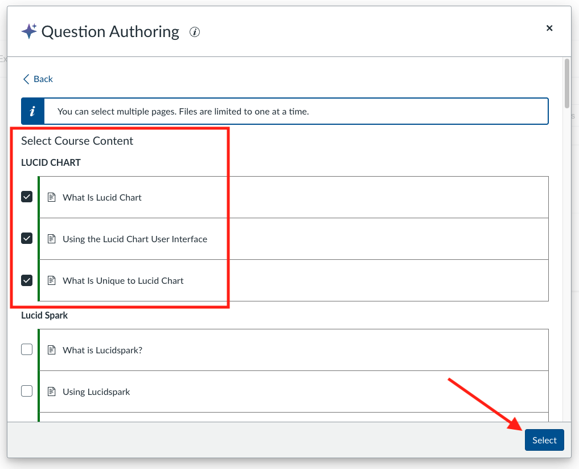Check the What is Lucidspark? checkbox

pos(27,349)
